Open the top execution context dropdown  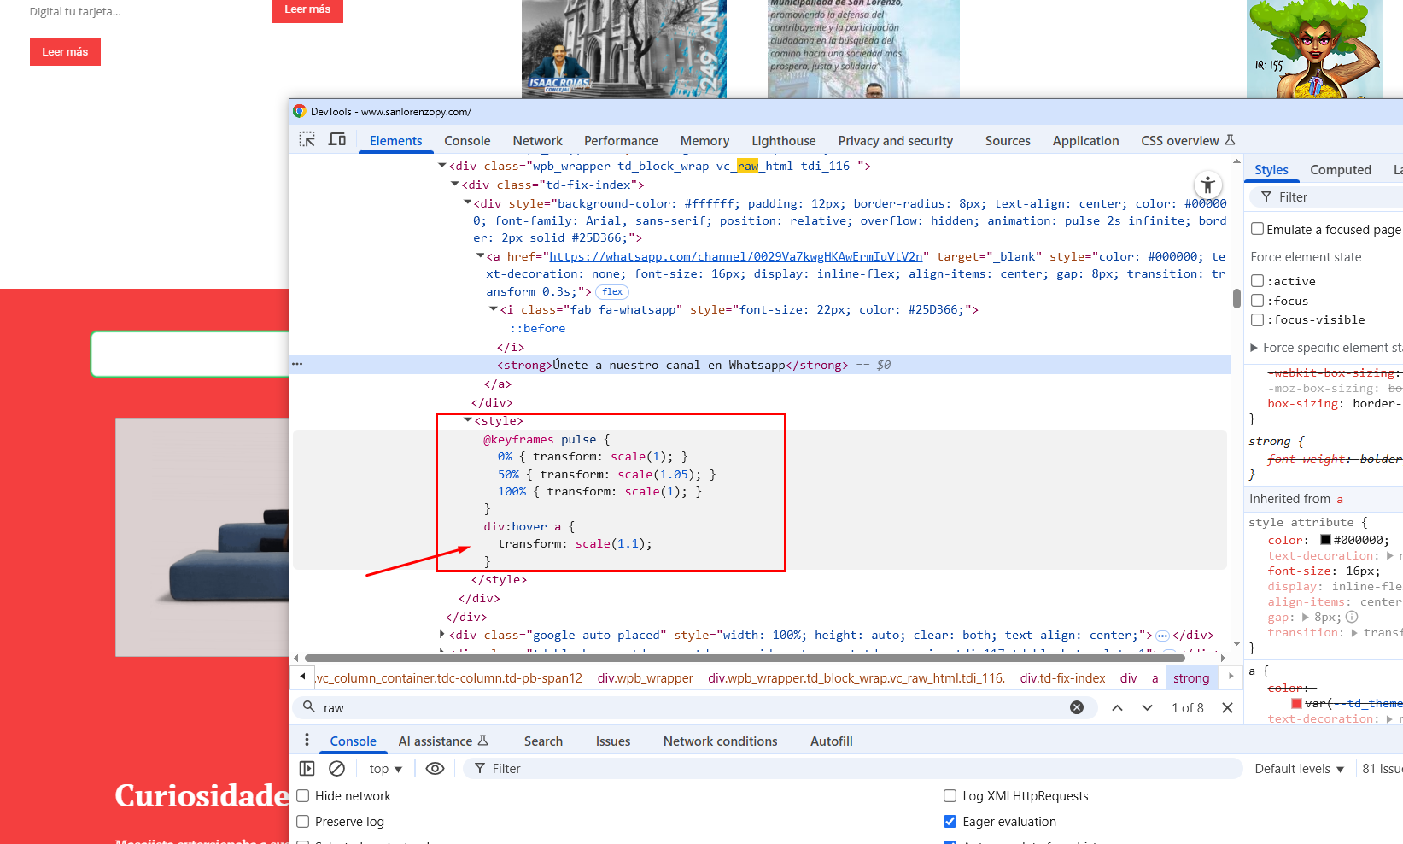pos(385,769)
